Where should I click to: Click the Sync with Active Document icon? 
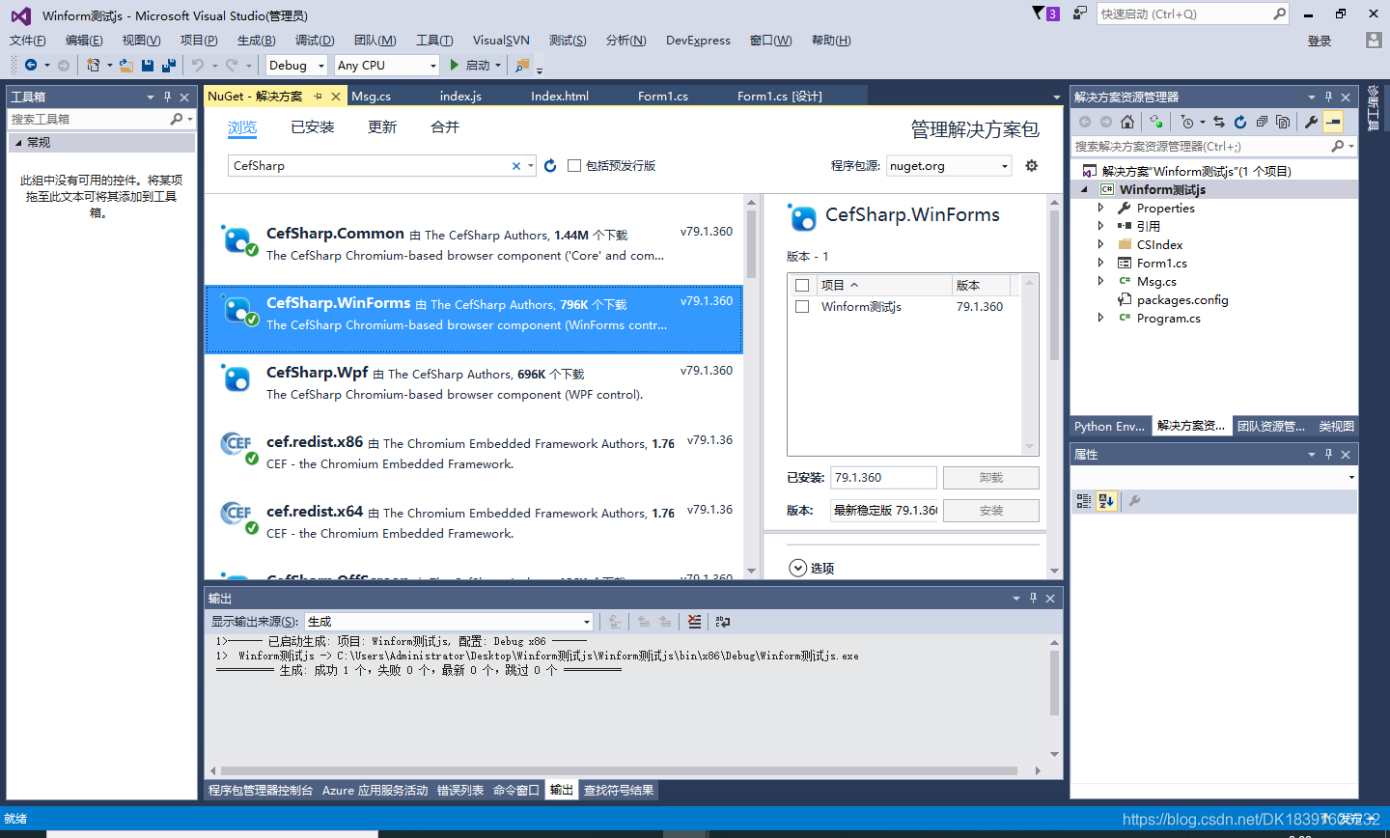[1219, 123]
